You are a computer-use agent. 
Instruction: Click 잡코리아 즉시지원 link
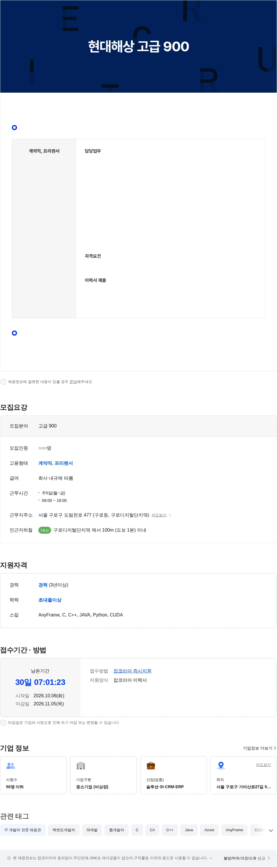click(x=132, y=671)
